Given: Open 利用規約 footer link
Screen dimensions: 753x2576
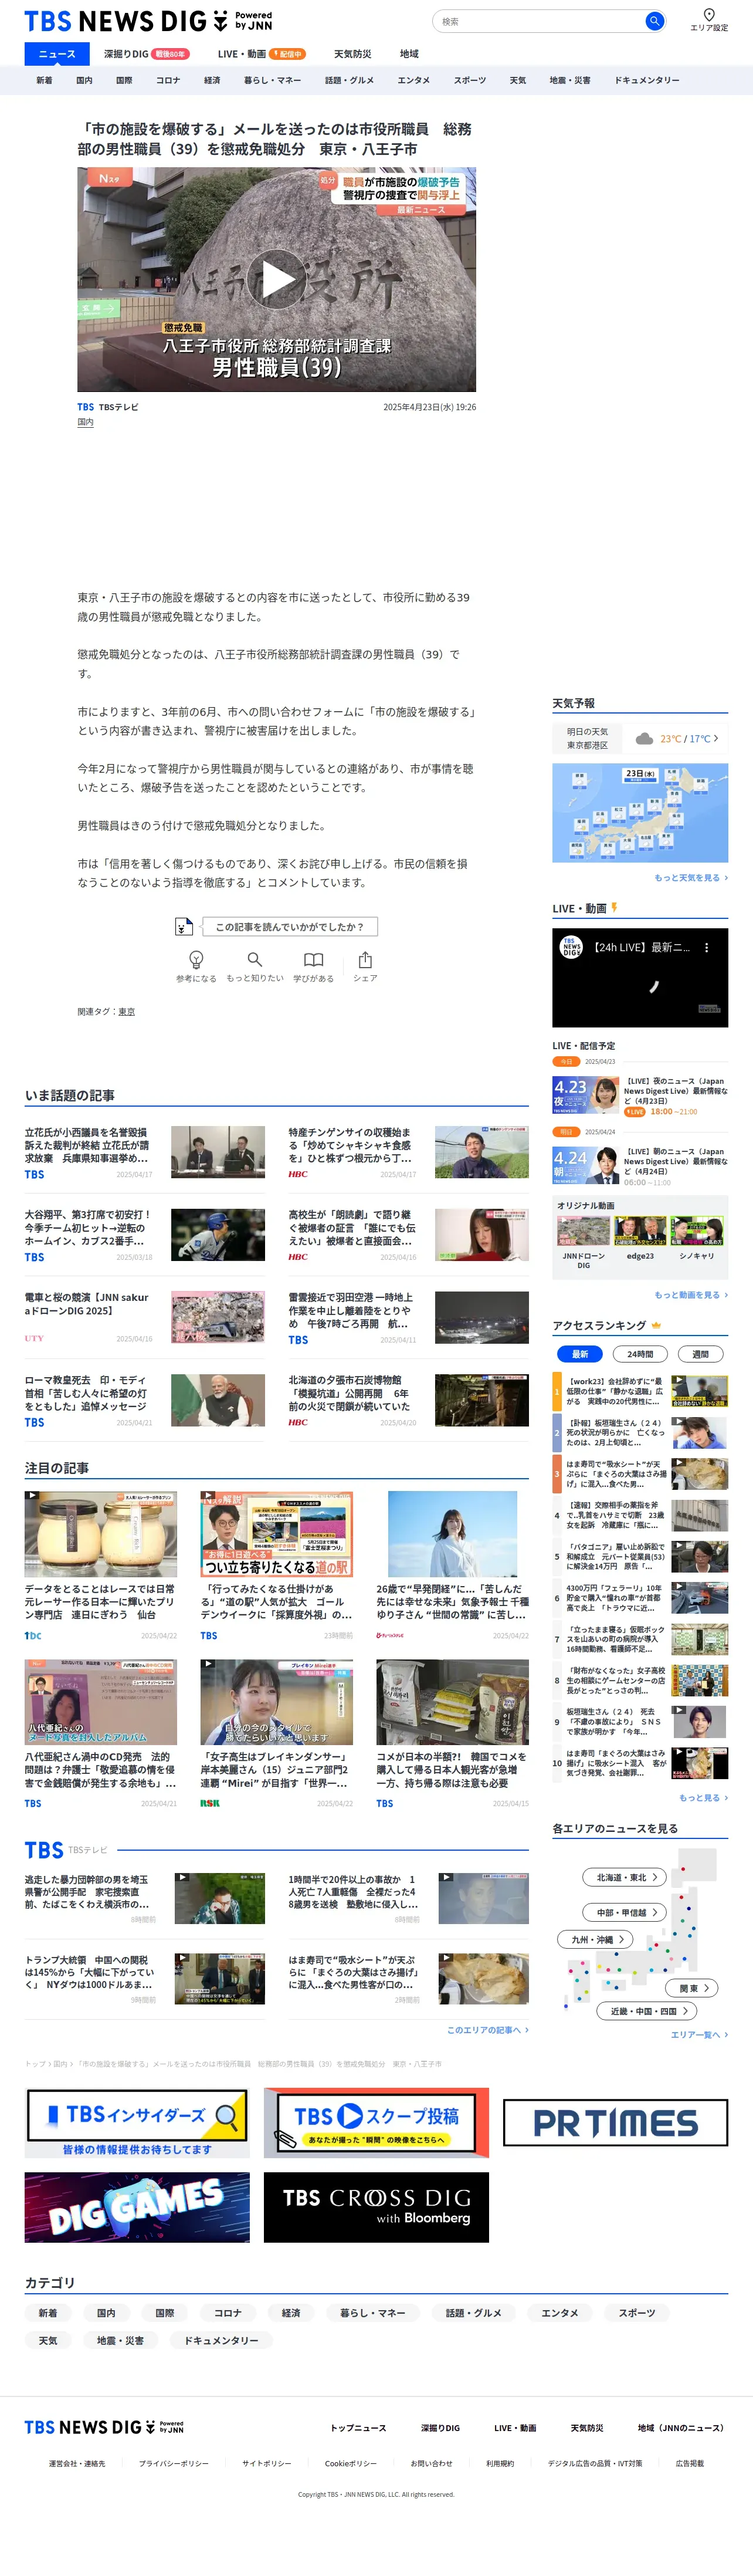Looking at the screenshot, I should (500, 2464).
